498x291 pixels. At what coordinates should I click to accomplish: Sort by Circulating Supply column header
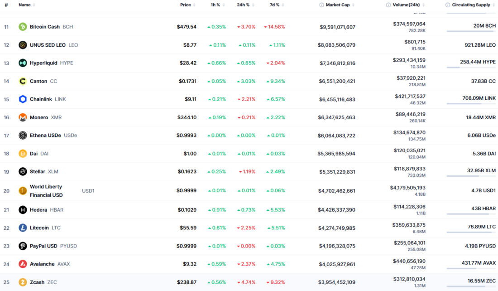point(473,5)
